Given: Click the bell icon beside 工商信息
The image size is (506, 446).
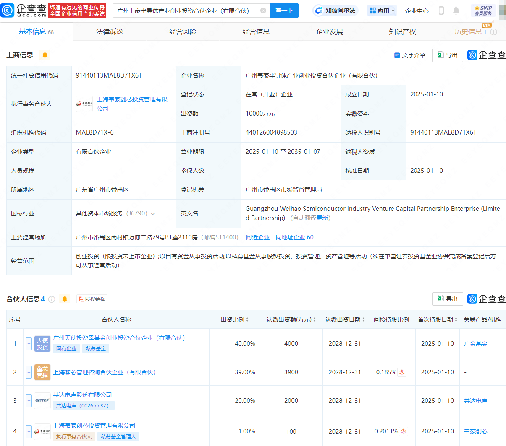Looking at the screenshot, I should pyautogui.click(x=45, y=55).
